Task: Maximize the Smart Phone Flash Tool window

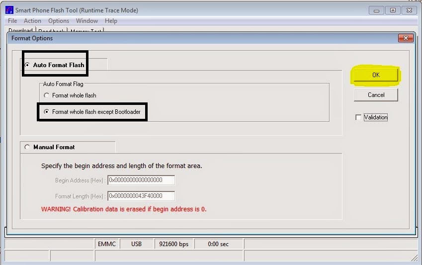Action: (x=393, y=10)
